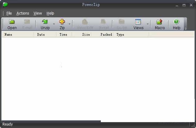Sort by the Size column header
Viewport: 196px width, 128px height.
coord(82,34)
